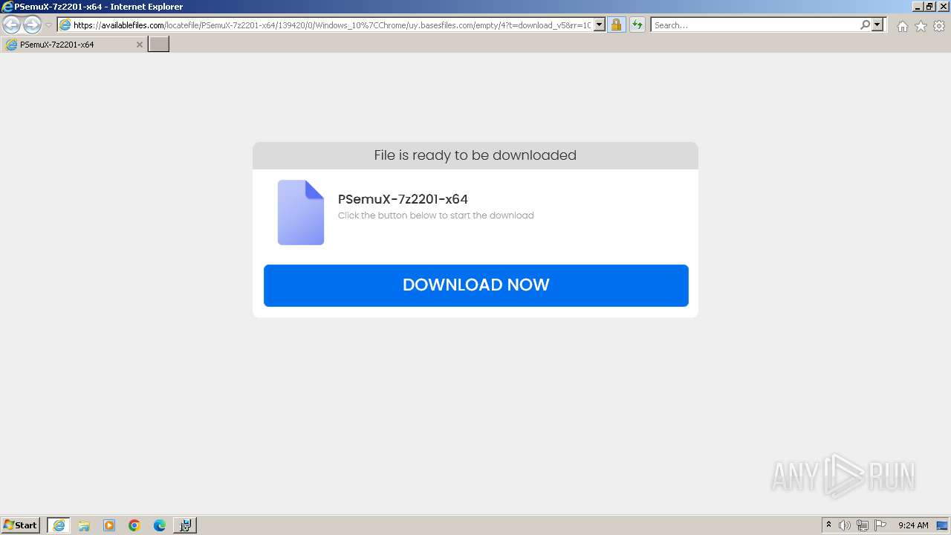
Task: Launch Windows Media Player from taskbar
Action: coord(109,525)
